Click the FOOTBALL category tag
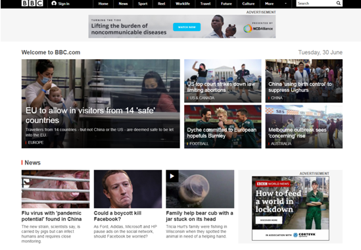This screenshot has width=361, height=250. coord(199,144)
